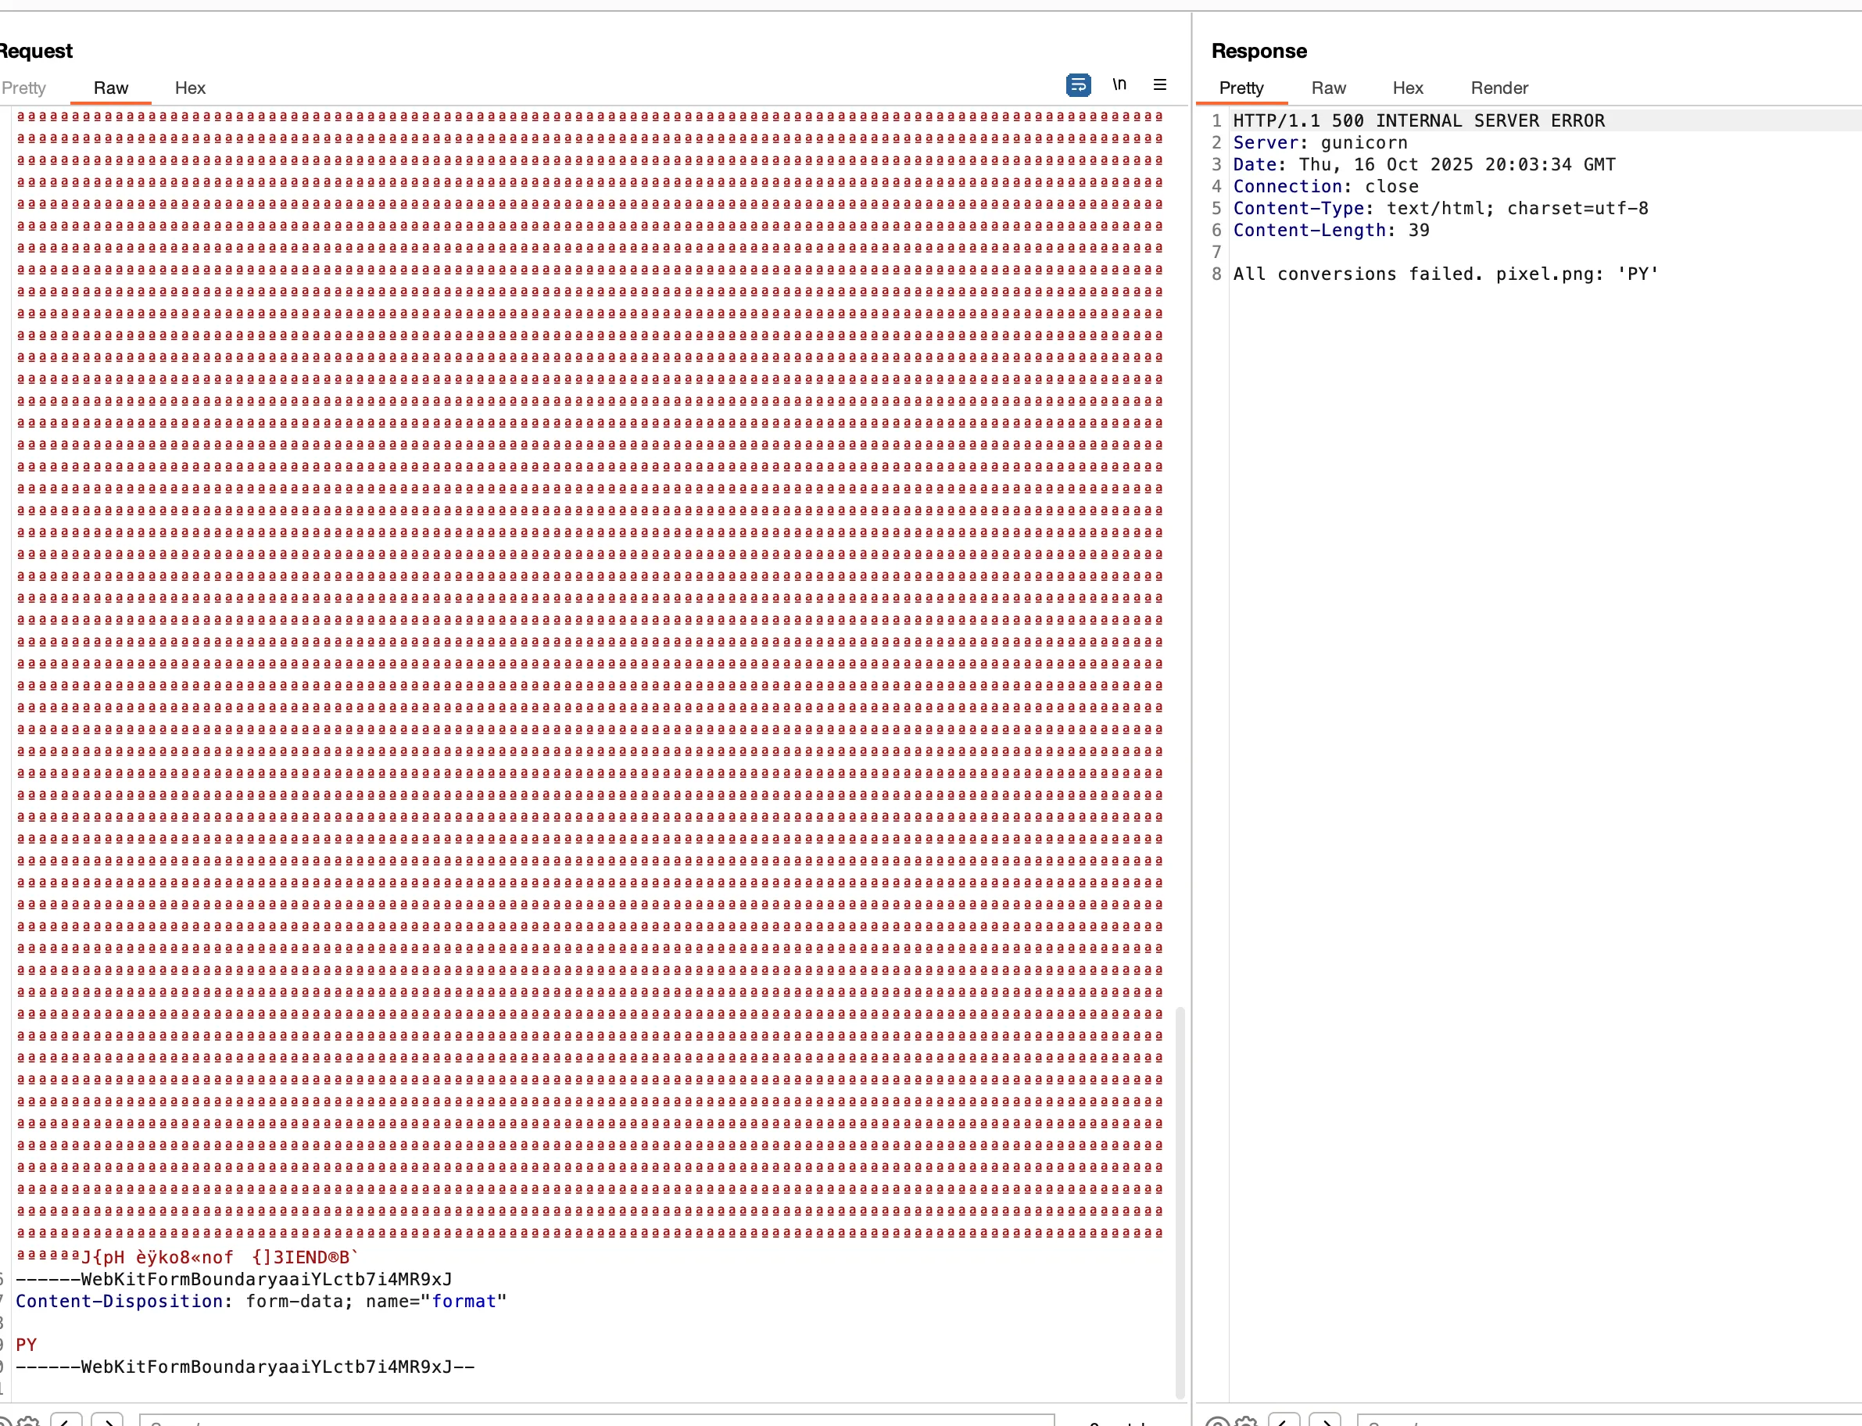Click the request search settings gear icon
1862x1426 pixels.
click(29, 1423)
